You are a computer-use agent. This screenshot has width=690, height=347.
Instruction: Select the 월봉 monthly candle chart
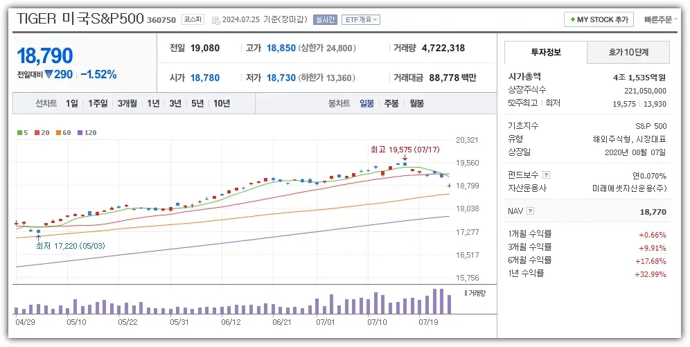coord(416,103)
